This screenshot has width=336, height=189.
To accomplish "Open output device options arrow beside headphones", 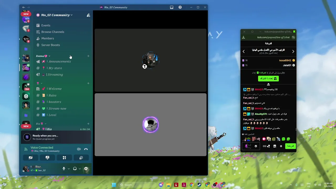I will click(80, 169).
